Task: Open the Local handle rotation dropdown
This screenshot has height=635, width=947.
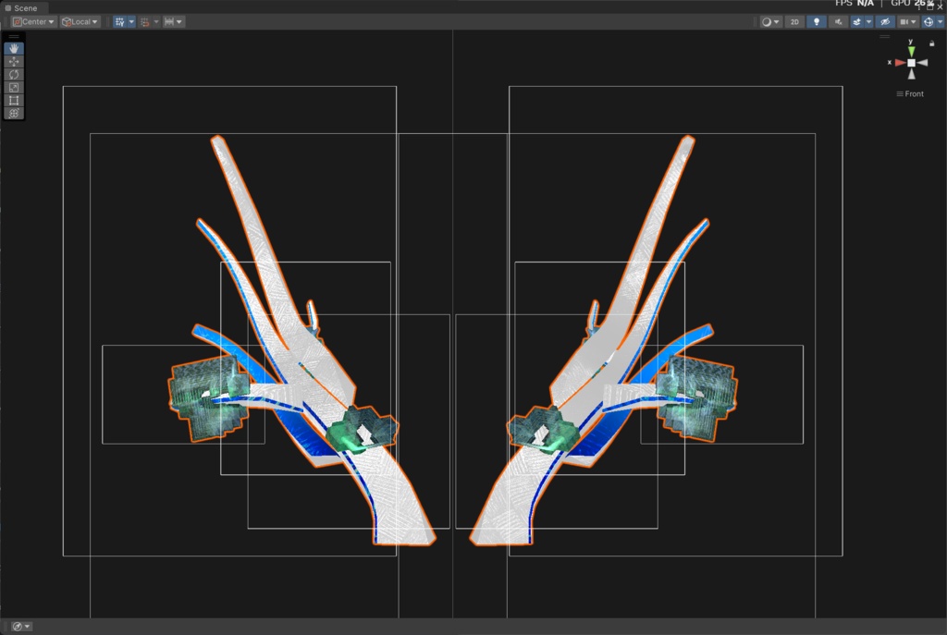Action: tap(80, 22)
